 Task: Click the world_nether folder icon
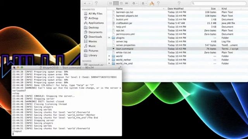pos(114,60)
